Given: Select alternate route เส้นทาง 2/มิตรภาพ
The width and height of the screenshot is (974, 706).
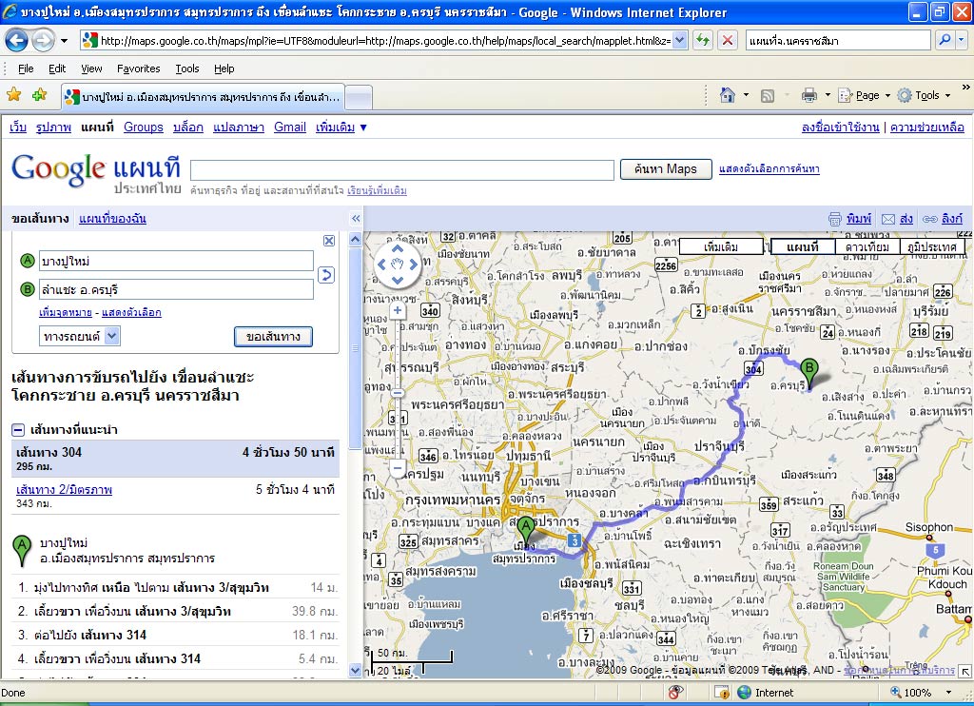Looking at the screenshot, I should pos(65,489).
